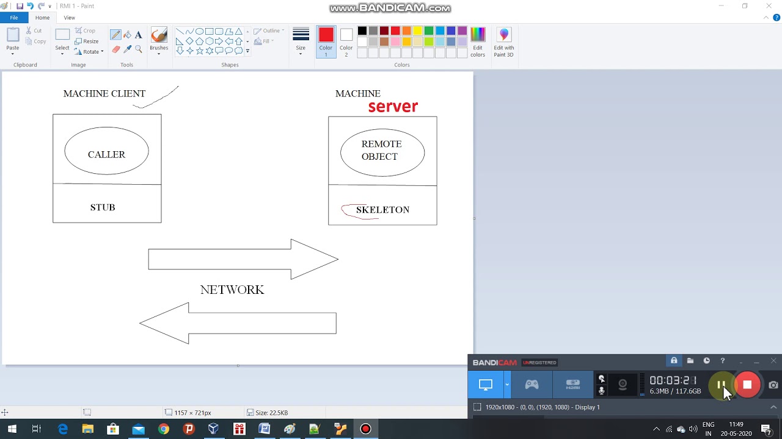
Task: Select Bandicam game recording mode
Action: point(532,385)
